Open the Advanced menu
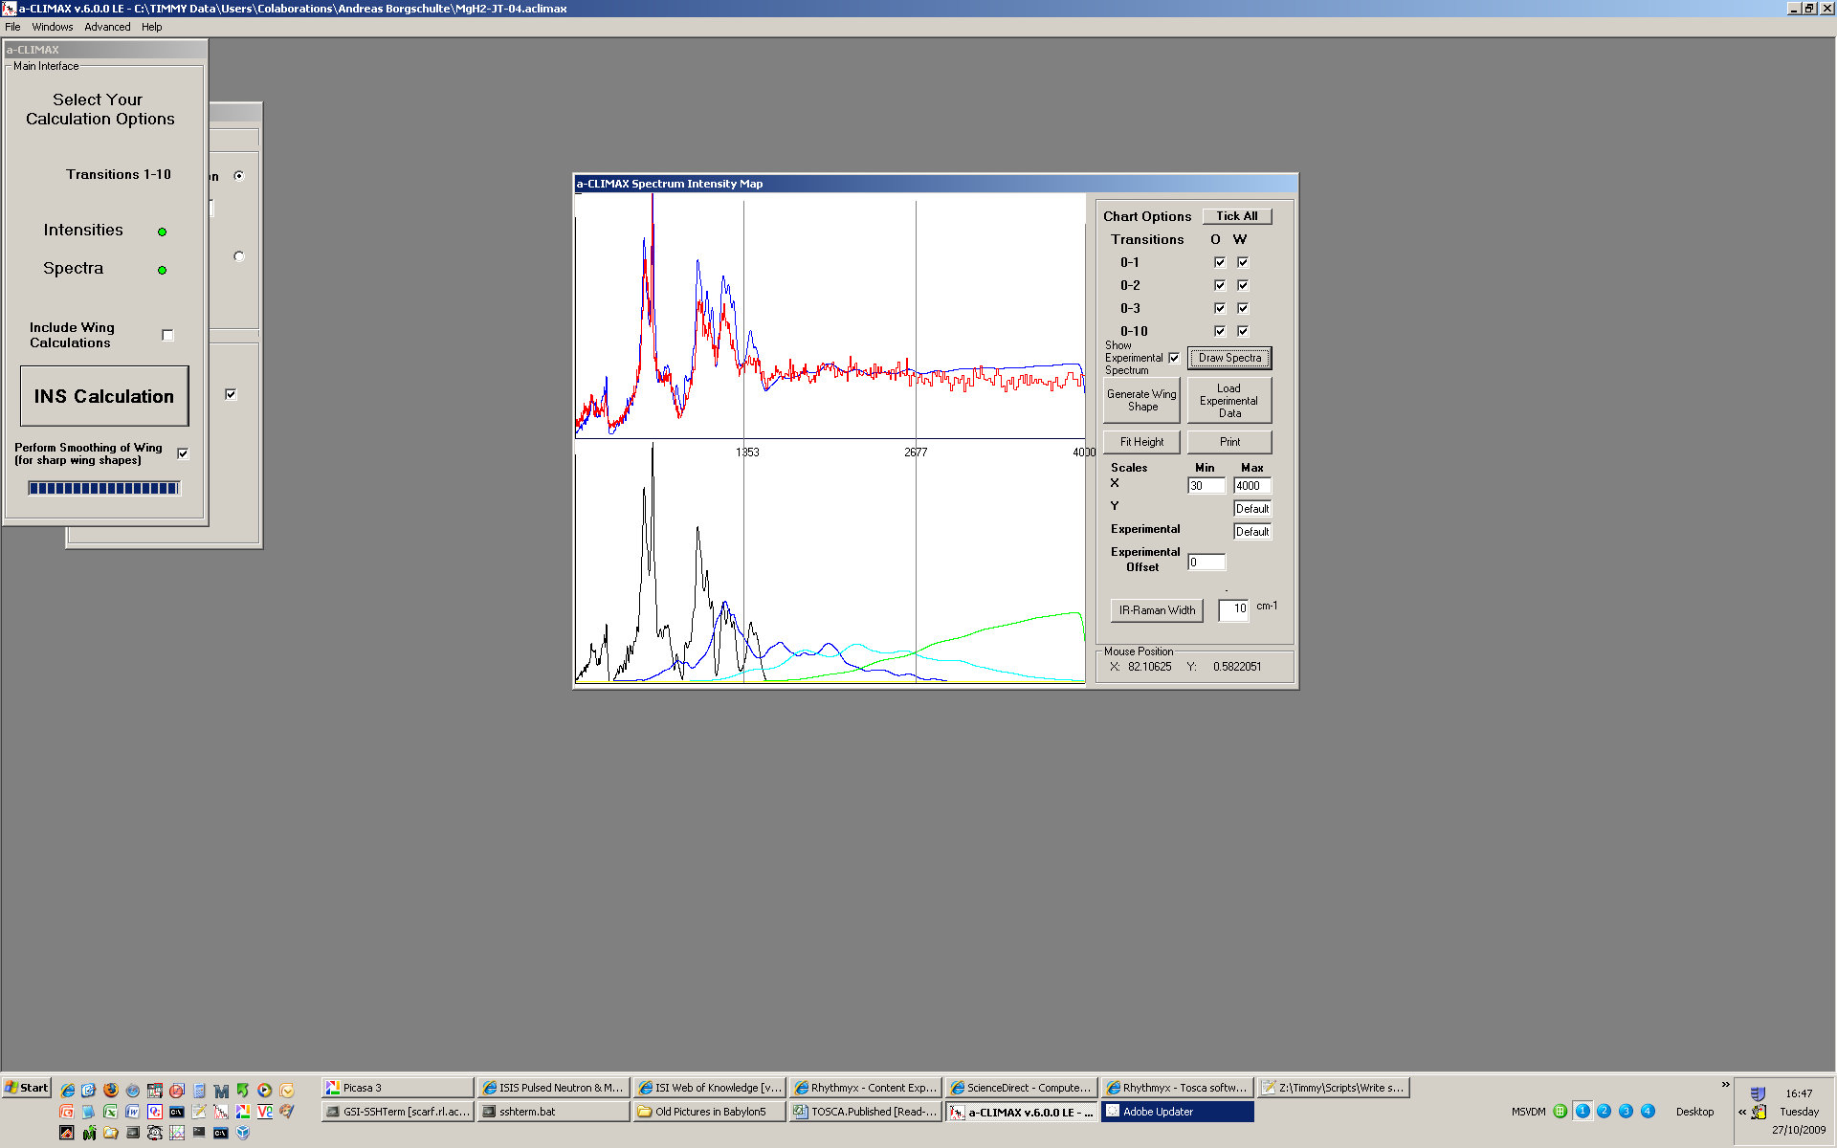1837x1148 pixels. click(107, 27)
